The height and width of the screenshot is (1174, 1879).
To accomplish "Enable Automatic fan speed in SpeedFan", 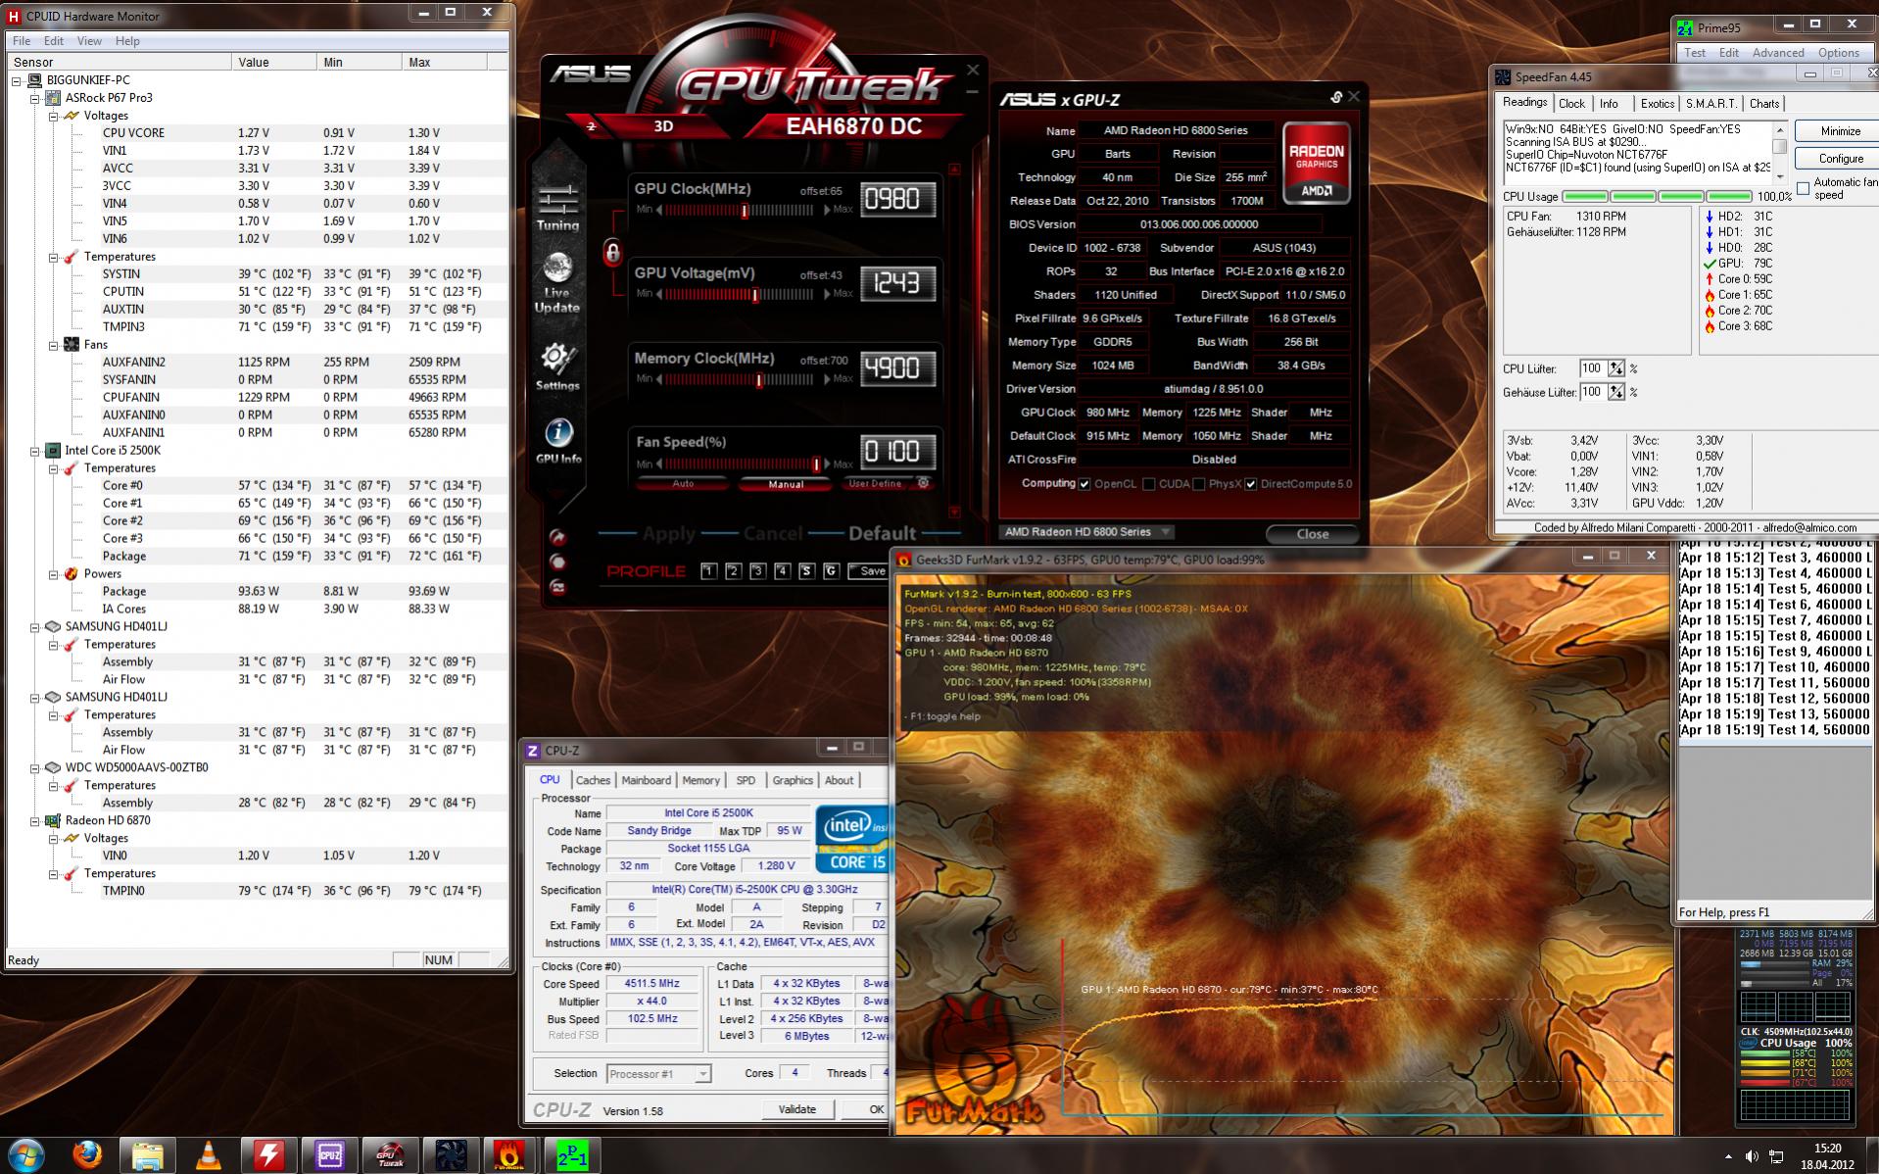I will tap(1804, 188).
